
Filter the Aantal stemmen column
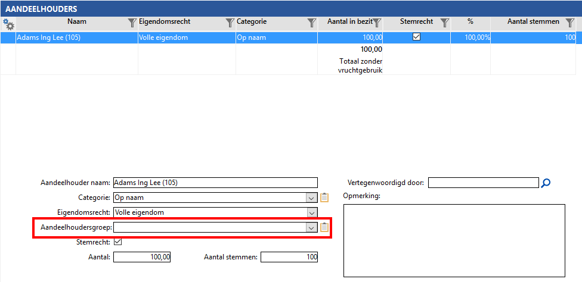click(x=570, y=23)
